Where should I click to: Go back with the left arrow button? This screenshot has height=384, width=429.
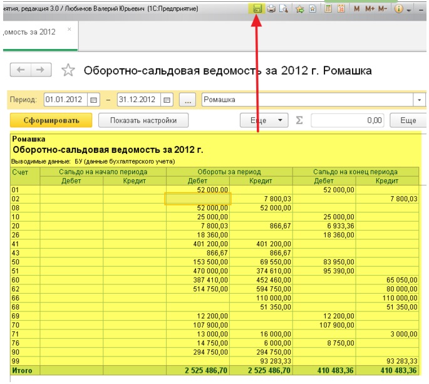[21, 70]
